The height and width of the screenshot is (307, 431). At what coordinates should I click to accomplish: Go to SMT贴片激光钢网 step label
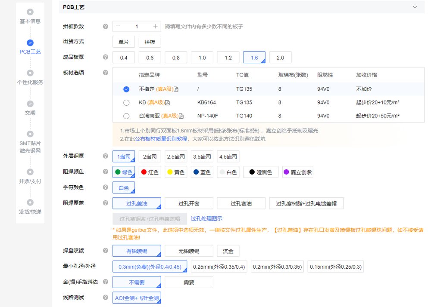pyautogui.click(x=30, y=147)
